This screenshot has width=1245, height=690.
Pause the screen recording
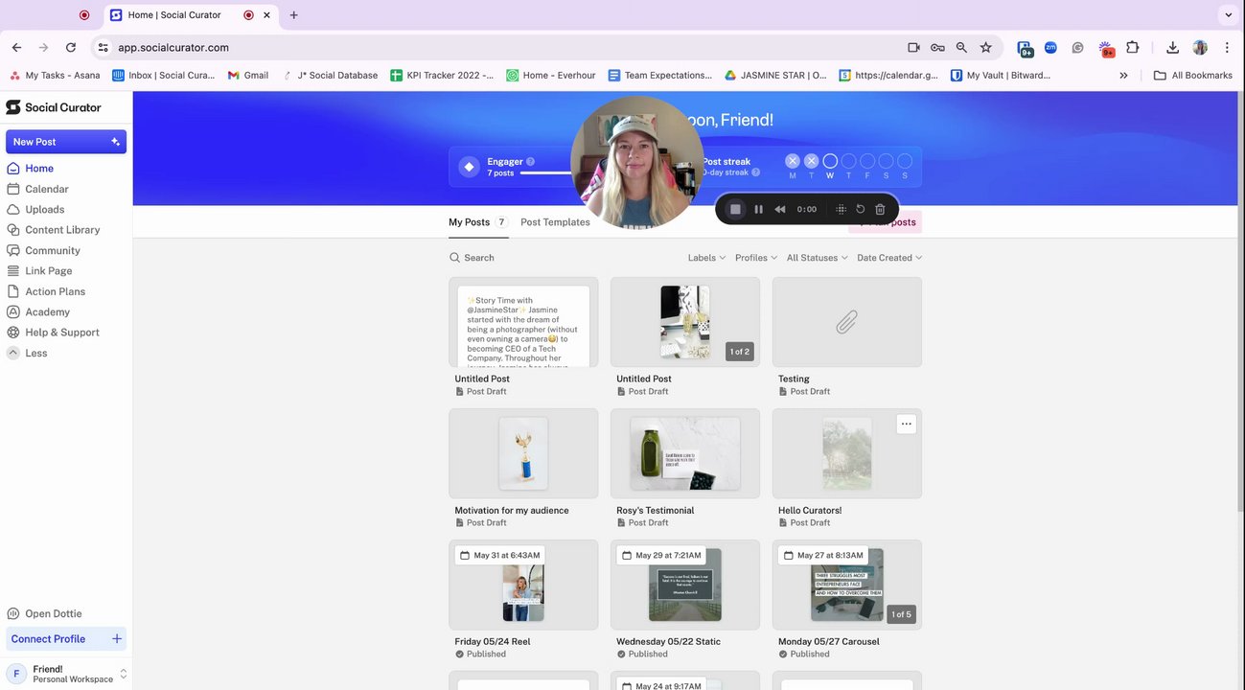point(758,209)
